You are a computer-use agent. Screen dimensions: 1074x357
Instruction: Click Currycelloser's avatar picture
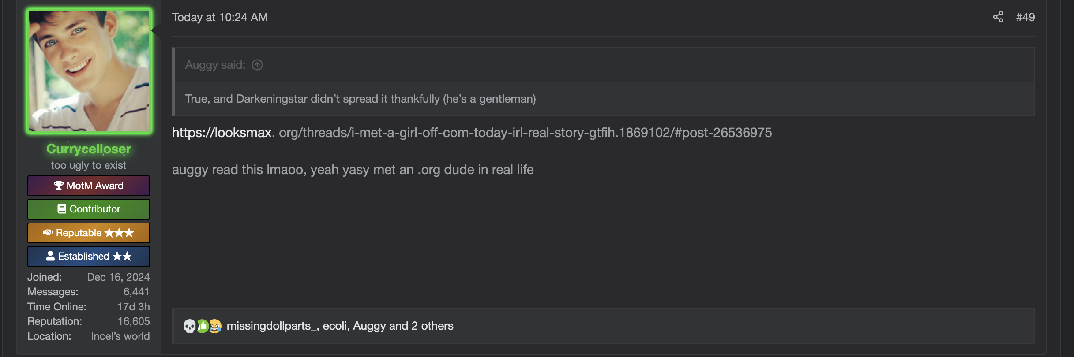89,71
